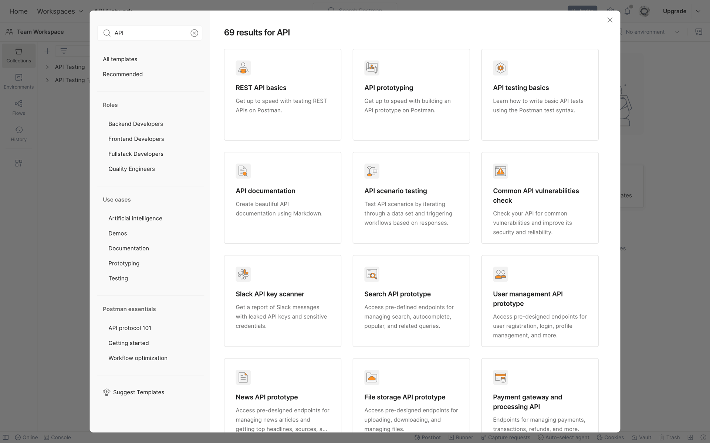
Task: Filter by Frontend Developers role
Action: 136,139
